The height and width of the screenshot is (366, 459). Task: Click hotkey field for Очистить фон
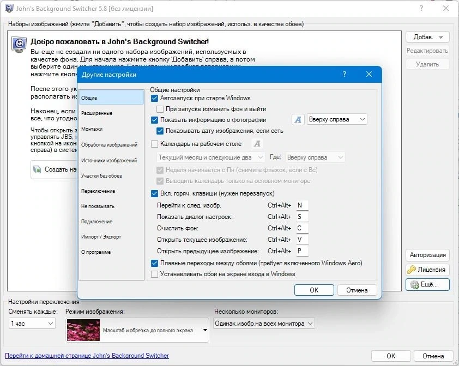pyautogui.click(x=302, y=228)
